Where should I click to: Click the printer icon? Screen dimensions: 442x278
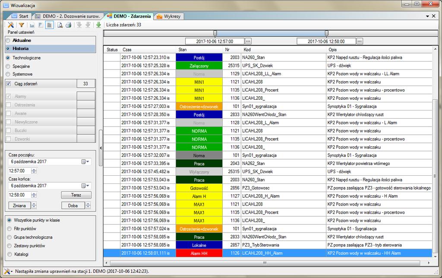click(x=69, y=25)
